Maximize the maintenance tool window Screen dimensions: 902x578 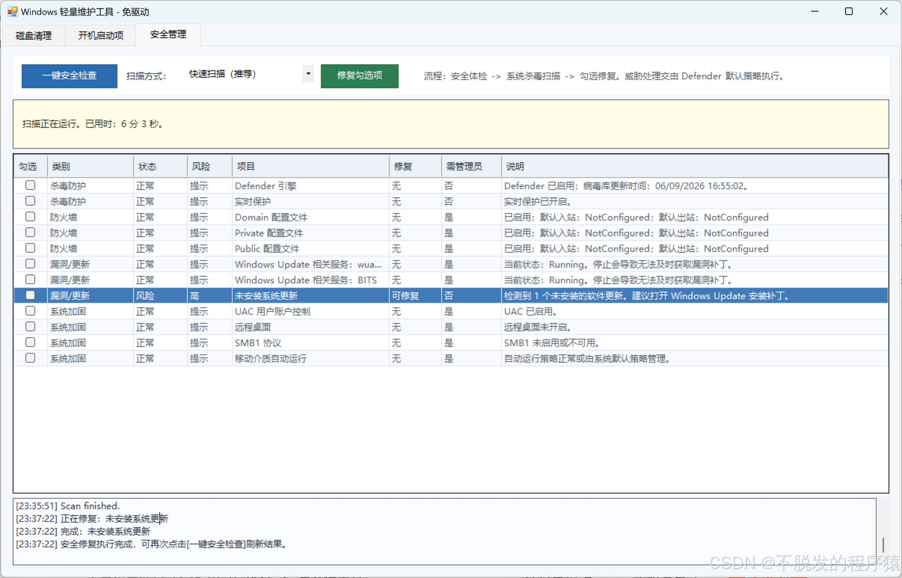[x=849, y=12]
